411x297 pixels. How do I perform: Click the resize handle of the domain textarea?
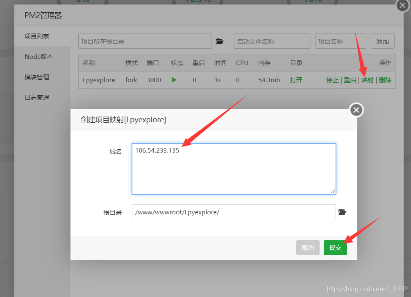click(333, 191)
